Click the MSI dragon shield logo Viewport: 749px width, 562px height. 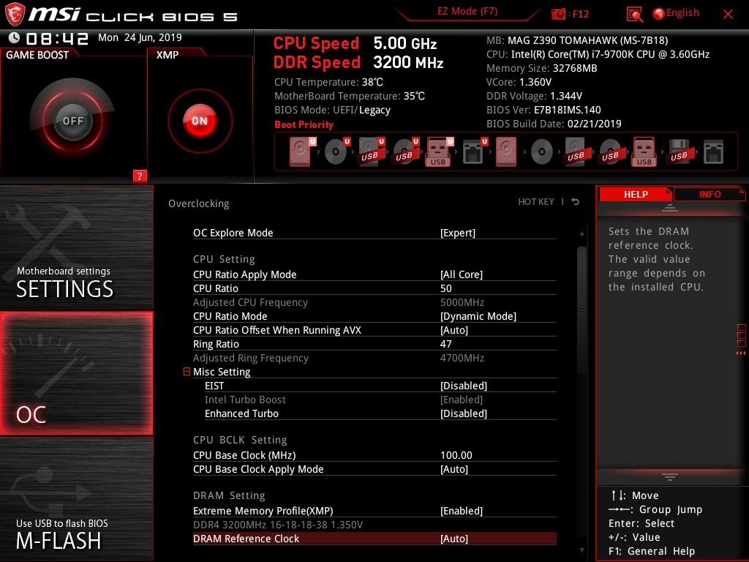click(15, 15)
